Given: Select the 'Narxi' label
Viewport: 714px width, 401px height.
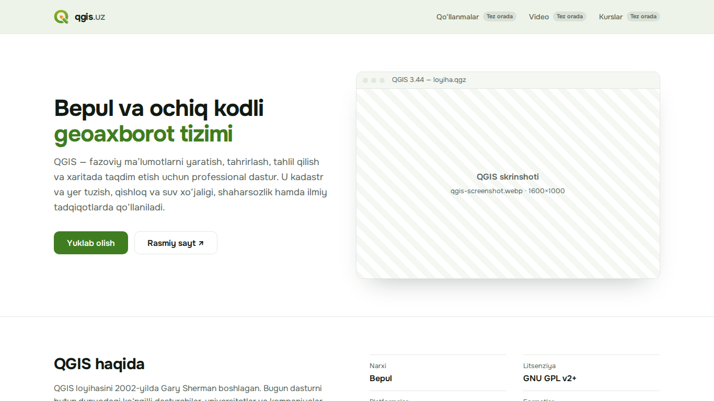Looking at the screenshot, I should pyautogui.click(x=378, y=366).
